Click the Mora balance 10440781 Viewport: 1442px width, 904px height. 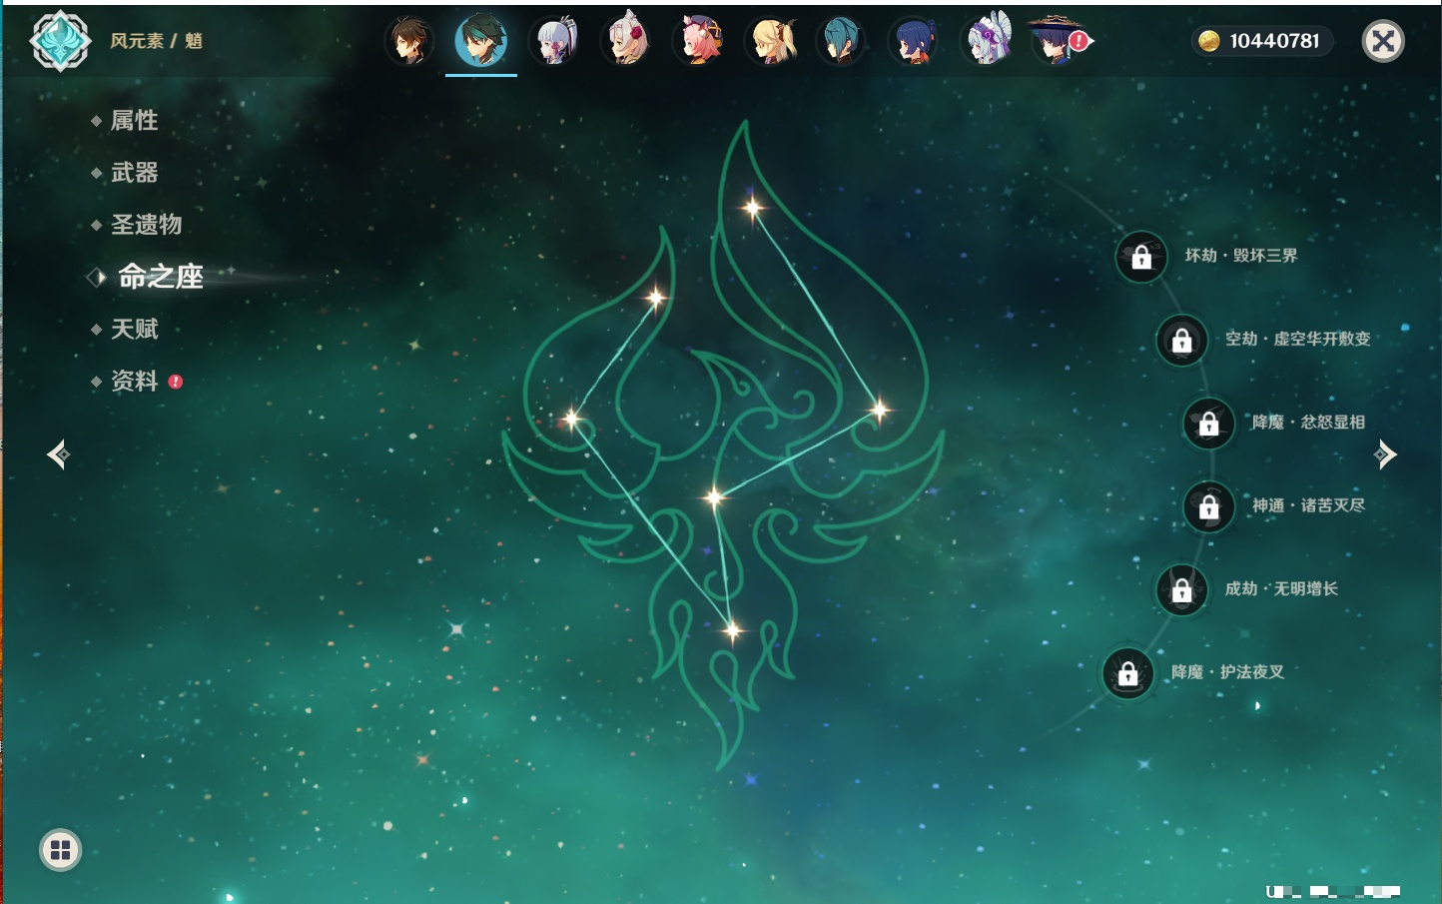coord(1274,41)
